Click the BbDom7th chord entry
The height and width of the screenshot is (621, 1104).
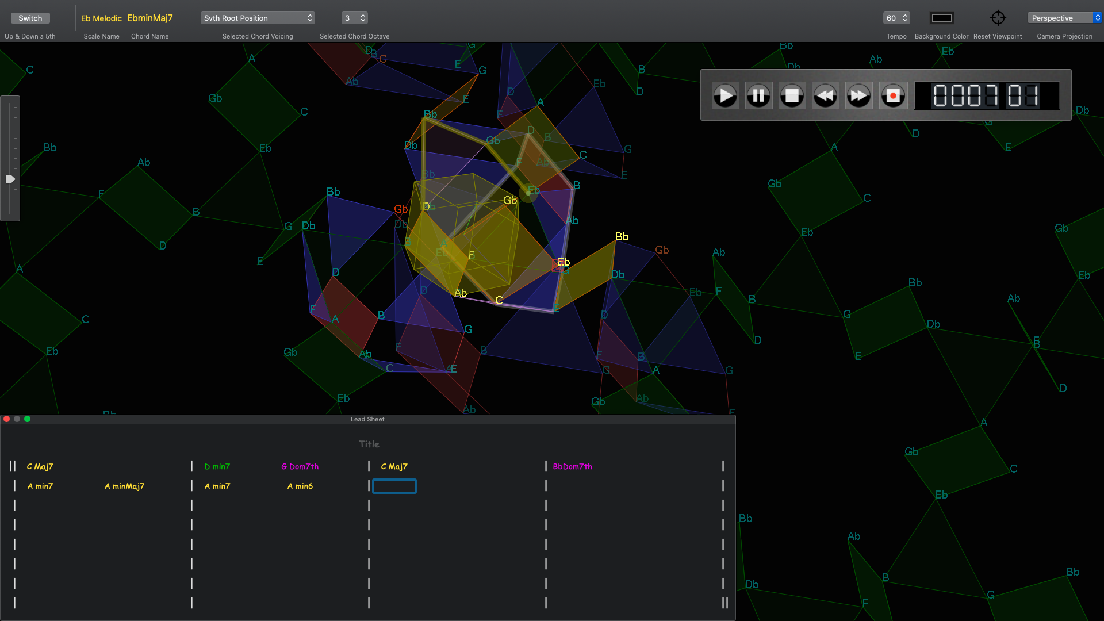(x=572, y=466)
